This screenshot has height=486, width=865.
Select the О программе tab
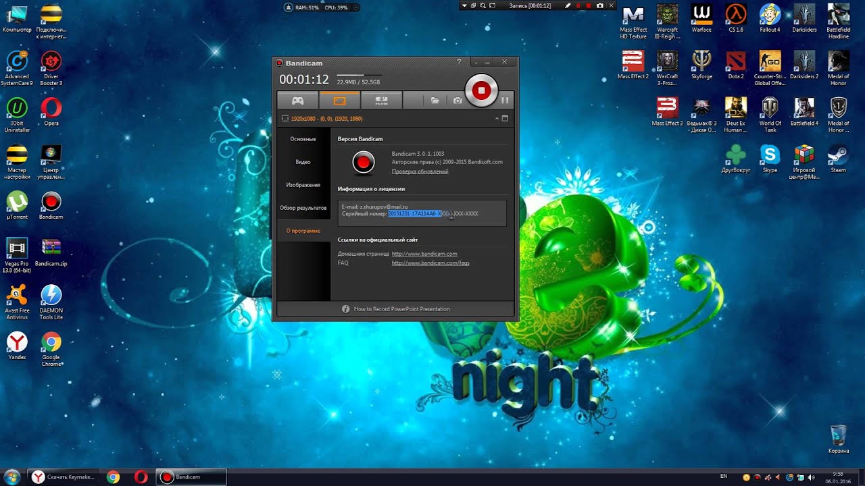[x=303, y=231]
